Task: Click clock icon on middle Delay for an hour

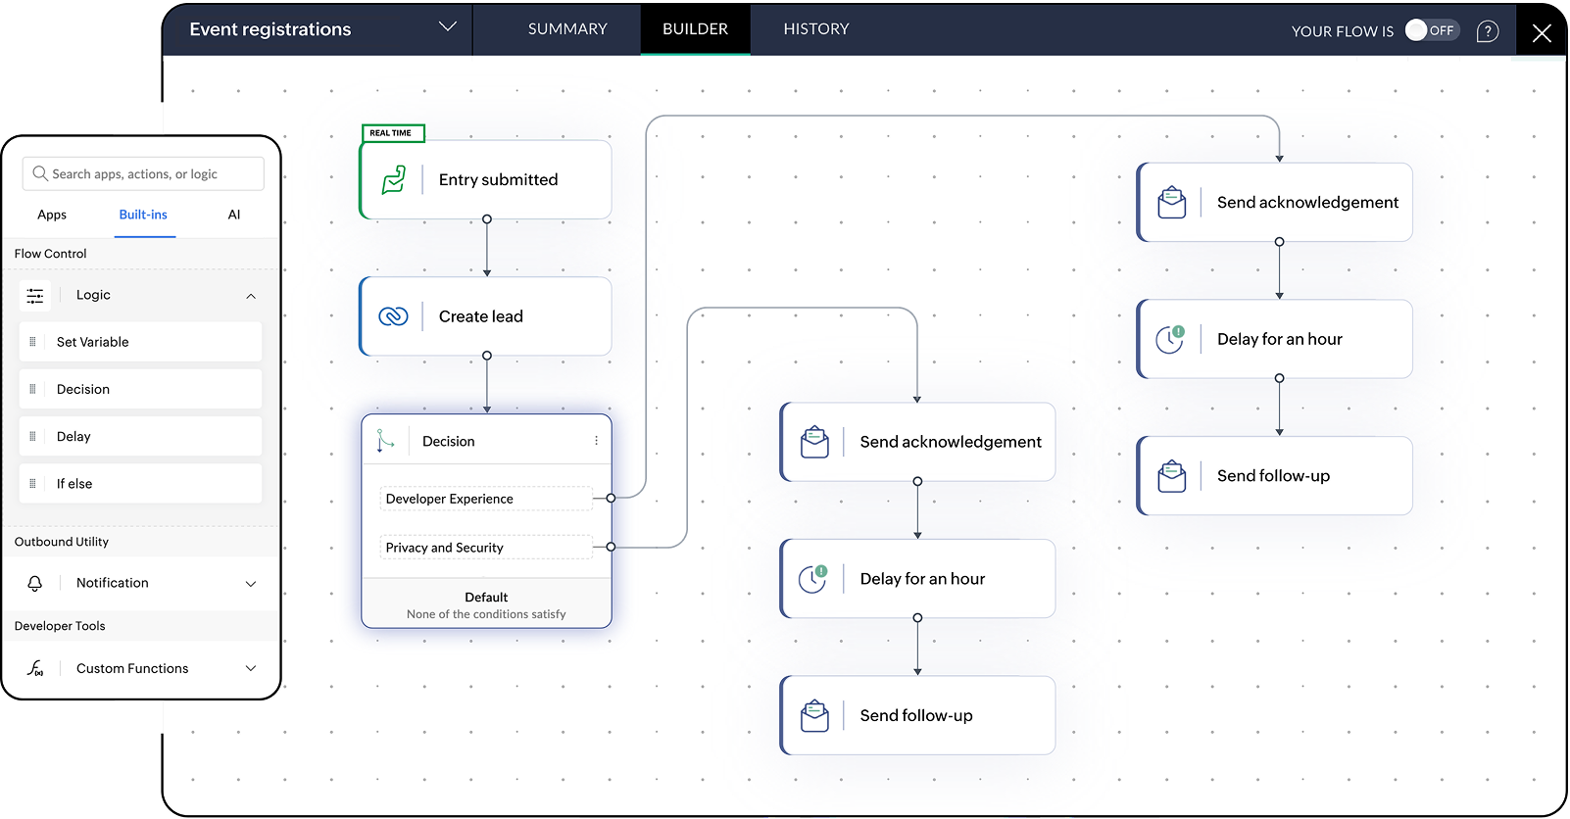Action: (813, 579)
